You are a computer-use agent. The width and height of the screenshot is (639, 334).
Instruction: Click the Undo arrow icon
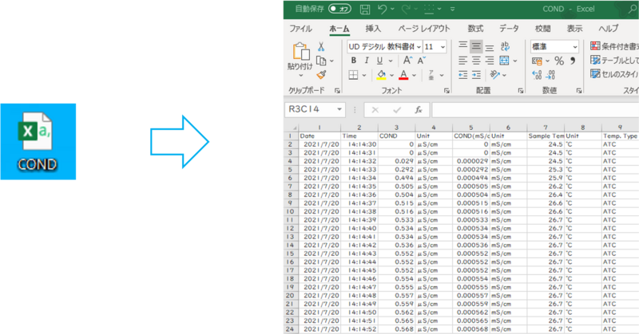pyautogui.click(x=383, y=10)
